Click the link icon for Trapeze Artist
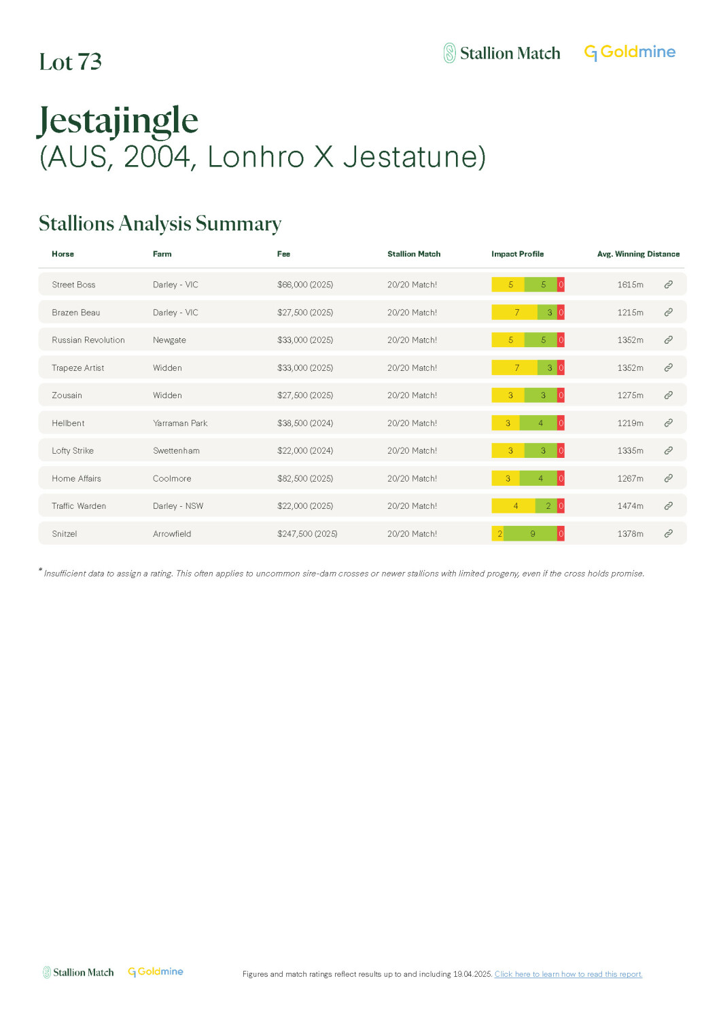This screenshot has width=721, height=1019. click(668, 368)
